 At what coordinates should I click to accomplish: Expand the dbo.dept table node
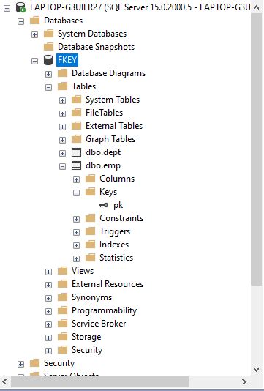[62, 153]
